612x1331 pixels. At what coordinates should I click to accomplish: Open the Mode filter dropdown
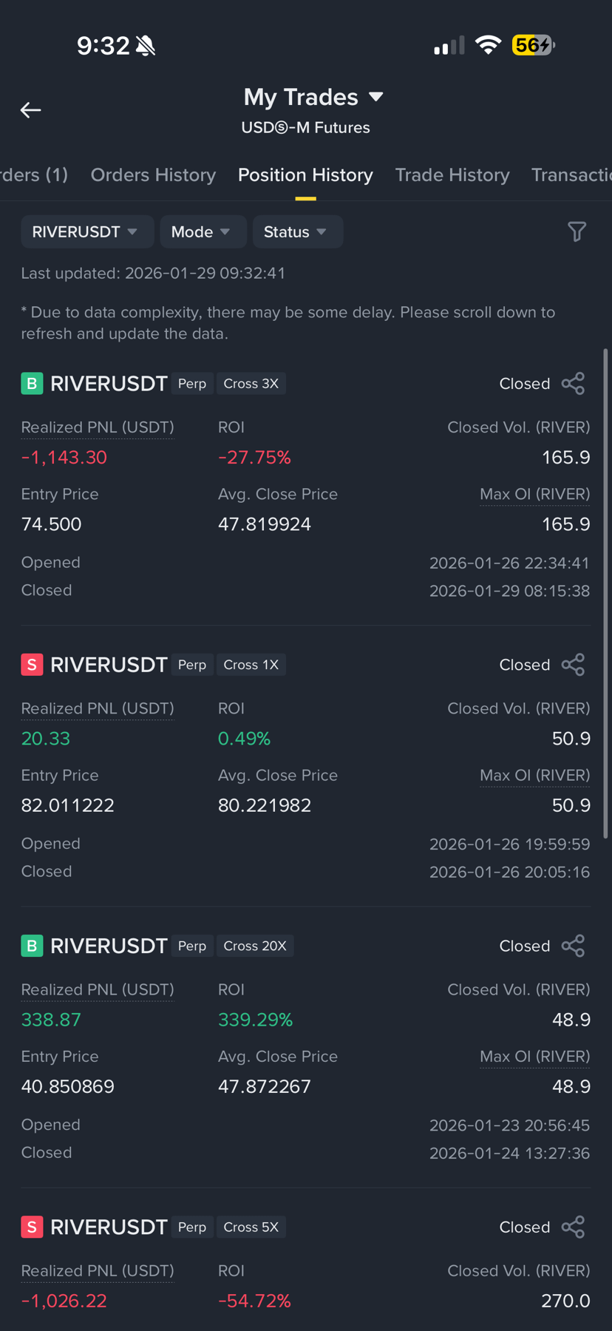point(201,232)
